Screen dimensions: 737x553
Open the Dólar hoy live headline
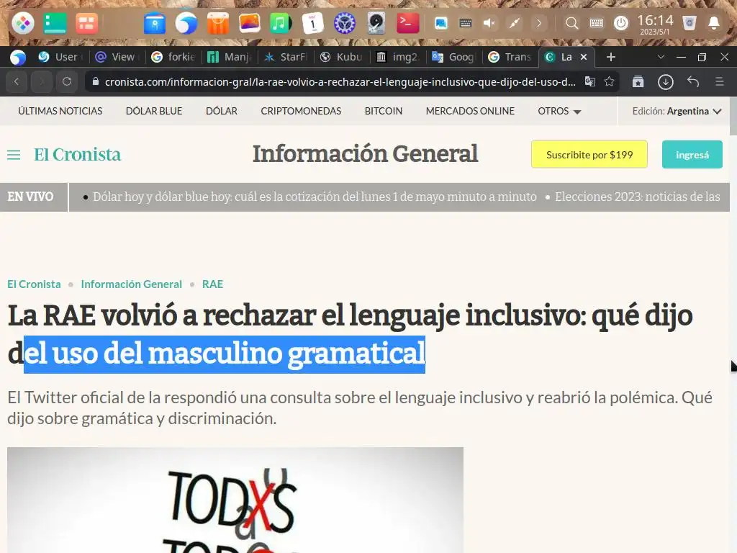pyautogui.click(x=315, y=197)
